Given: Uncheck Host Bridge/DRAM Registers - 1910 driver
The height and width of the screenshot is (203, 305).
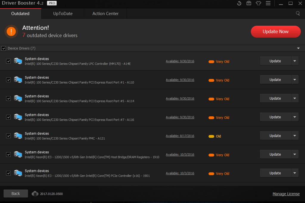Looking at the screenshot, I should click(8, 154).
